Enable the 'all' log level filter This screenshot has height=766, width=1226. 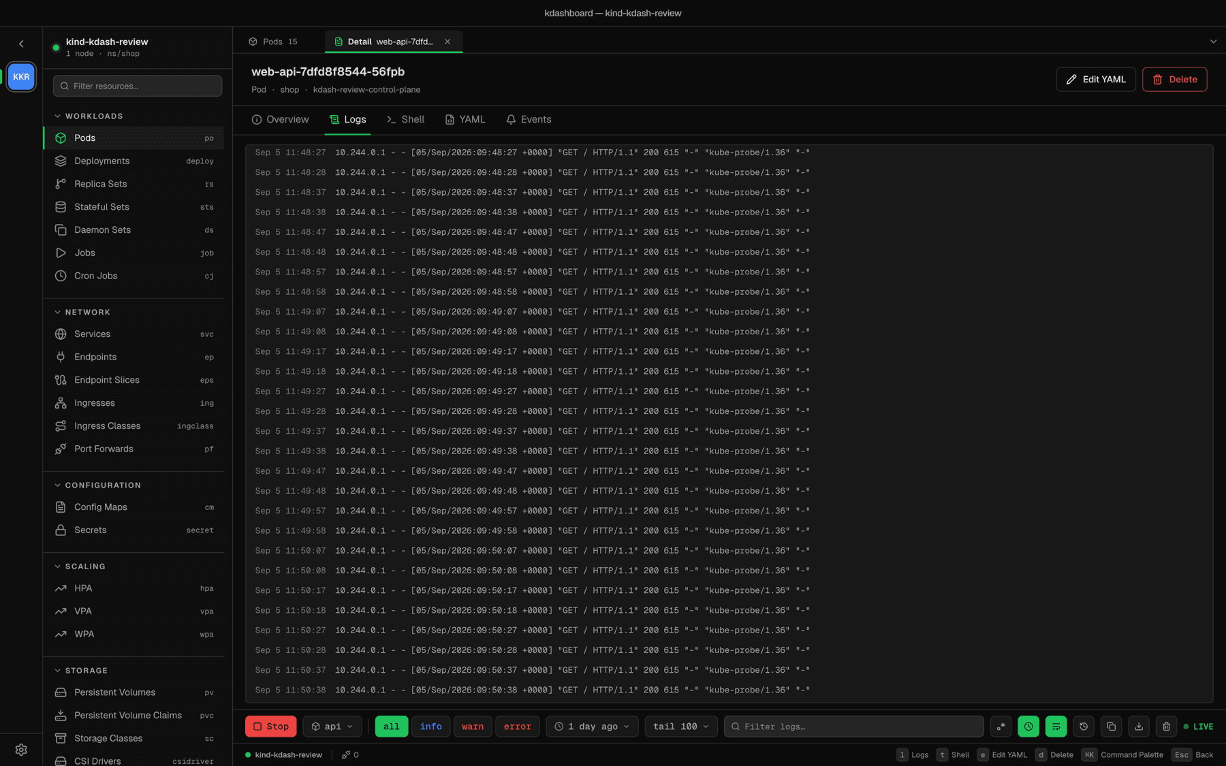click(392, 727)
